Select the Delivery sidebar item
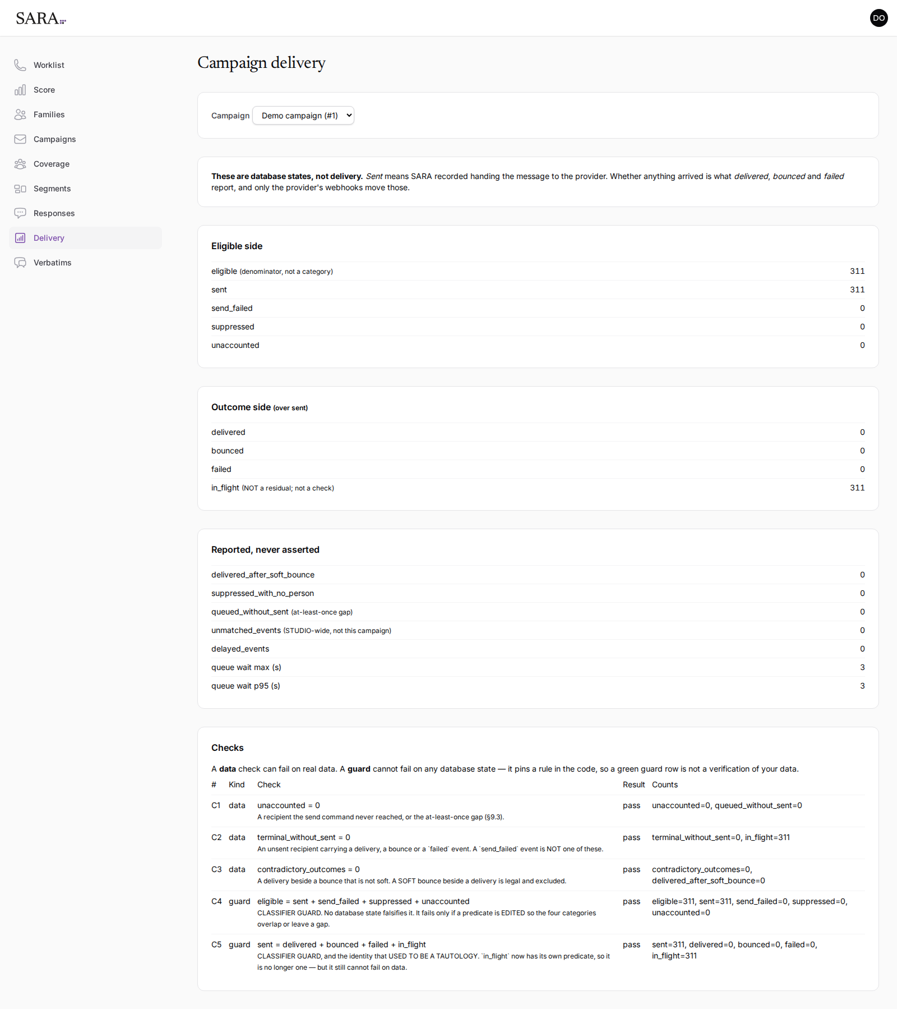The image size is (897, 1009). pyautogui.click(x=85, y=238)
